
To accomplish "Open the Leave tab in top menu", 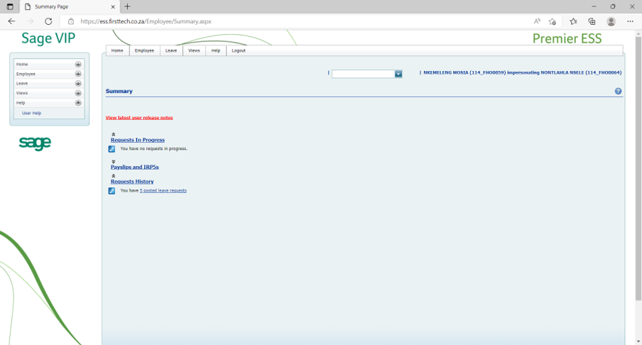I will click(171, 50).
